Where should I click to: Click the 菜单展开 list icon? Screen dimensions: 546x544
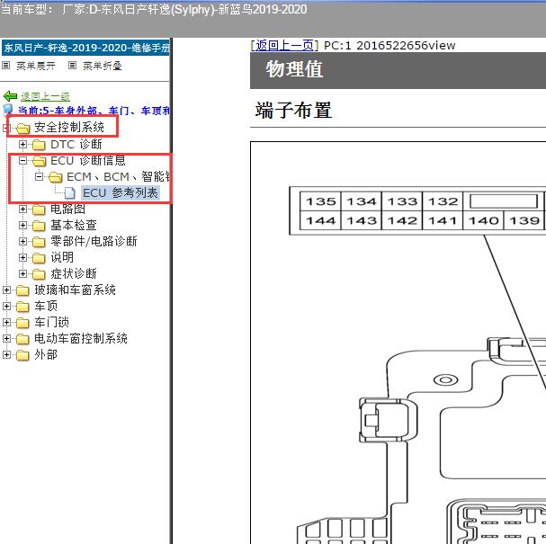click(6, 65)
